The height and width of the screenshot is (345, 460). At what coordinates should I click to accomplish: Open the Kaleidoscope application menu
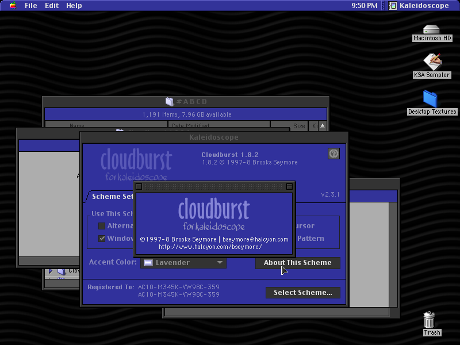pyautogui.click(x=419, y=6)
